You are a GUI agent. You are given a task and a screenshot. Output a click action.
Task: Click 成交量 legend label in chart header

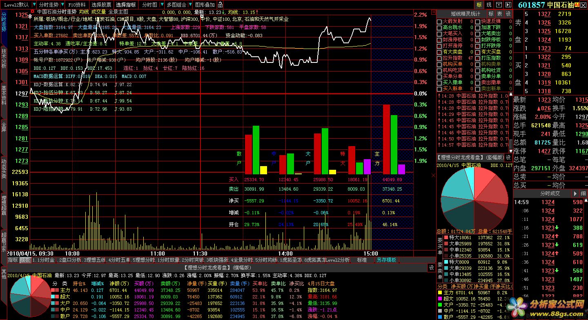(98, 12)
